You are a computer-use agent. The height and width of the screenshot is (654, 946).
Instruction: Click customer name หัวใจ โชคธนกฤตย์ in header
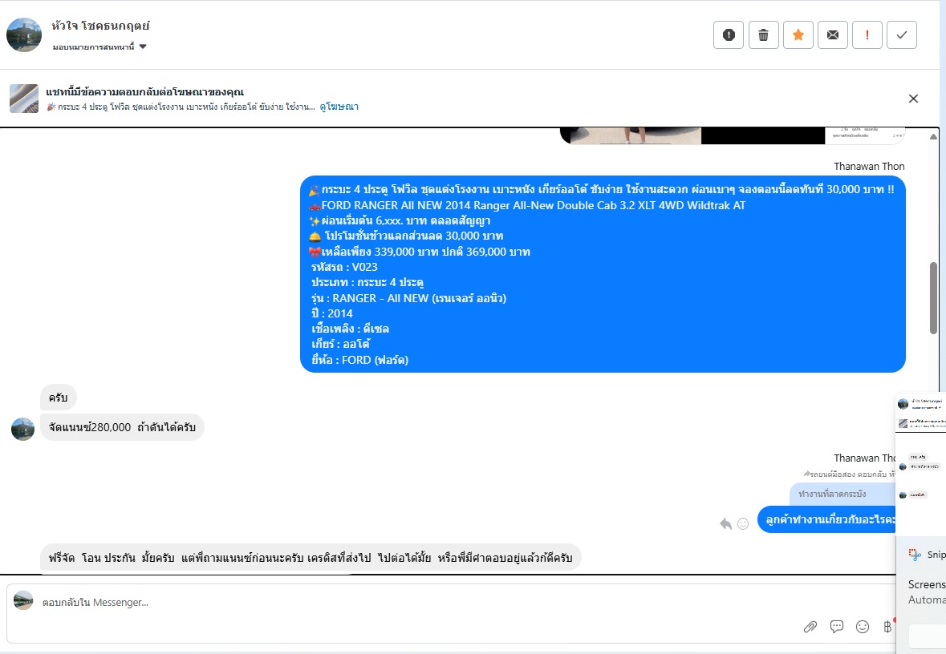(x=100, y=26)
